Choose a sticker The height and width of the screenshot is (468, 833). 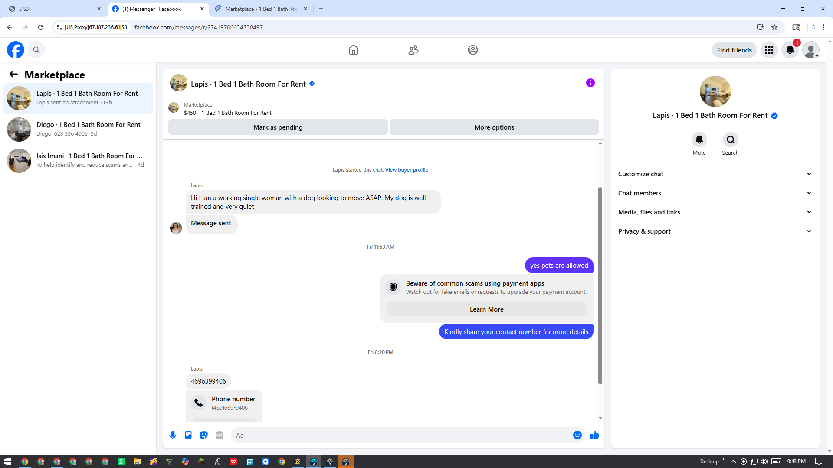tap(204, 435)
